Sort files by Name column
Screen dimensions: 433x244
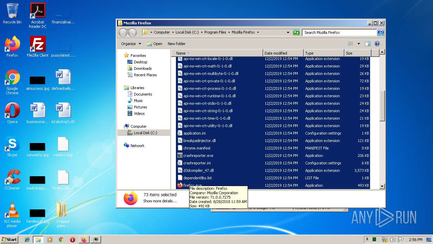pos(217,53)
